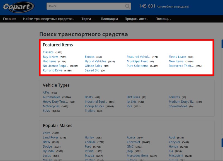Open the Infiniti make link
The width and height of the screenshot is (223, 161).
tap(89, 151)
